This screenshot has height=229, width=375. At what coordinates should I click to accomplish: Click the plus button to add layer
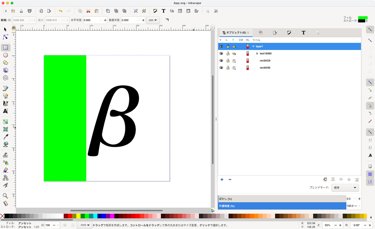222,179
